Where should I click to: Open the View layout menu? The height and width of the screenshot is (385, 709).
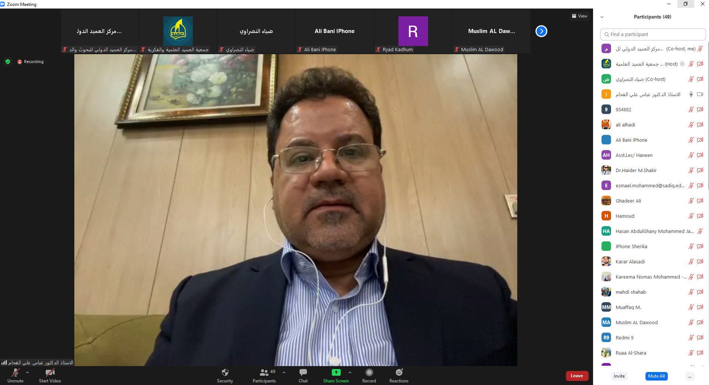point(579,16)
